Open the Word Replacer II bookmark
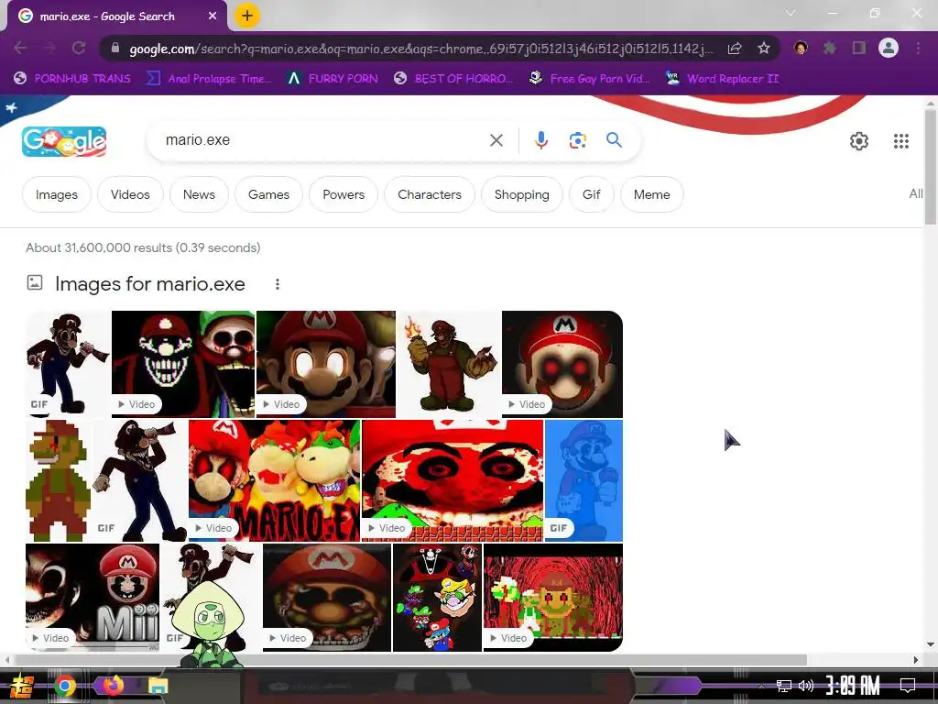Viewport: 938px width, 704px height. [723, 79]
